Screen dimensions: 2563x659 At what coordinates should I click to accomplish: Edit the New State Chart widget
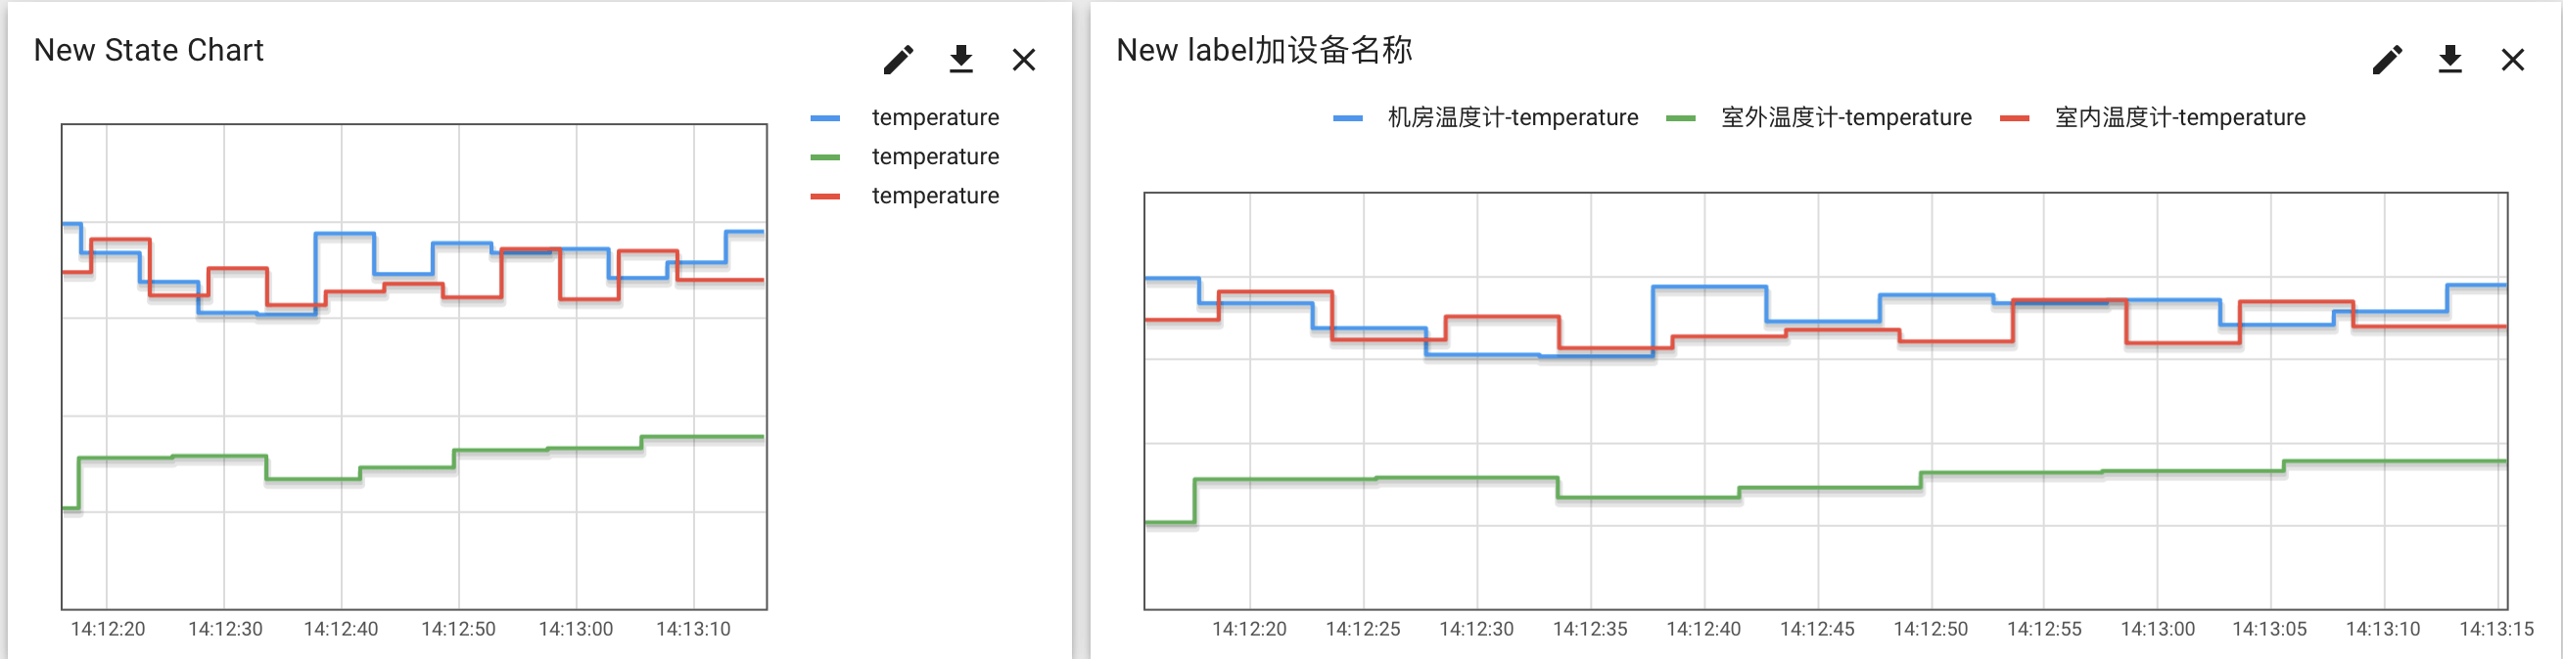pos(898,60)
